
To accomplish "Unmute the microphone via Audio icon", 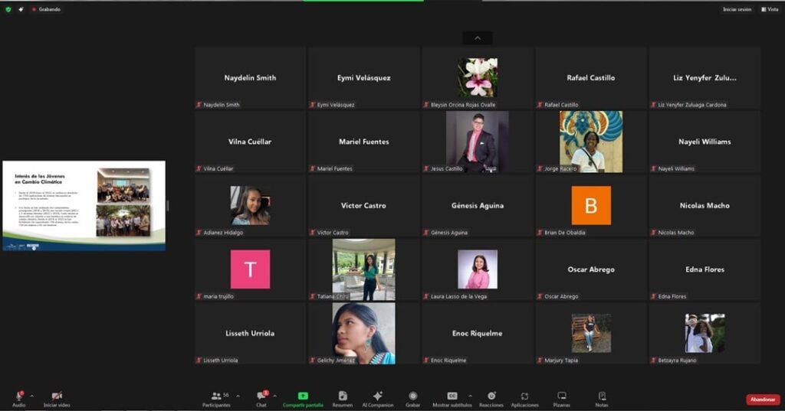I will tap(18, 396).
